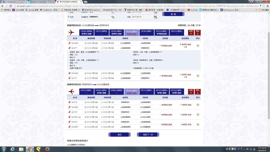Select the NT$7,543 fare for the MU5006 outbound flight
The width and height of the screenshot is (270, 152).
181,74
